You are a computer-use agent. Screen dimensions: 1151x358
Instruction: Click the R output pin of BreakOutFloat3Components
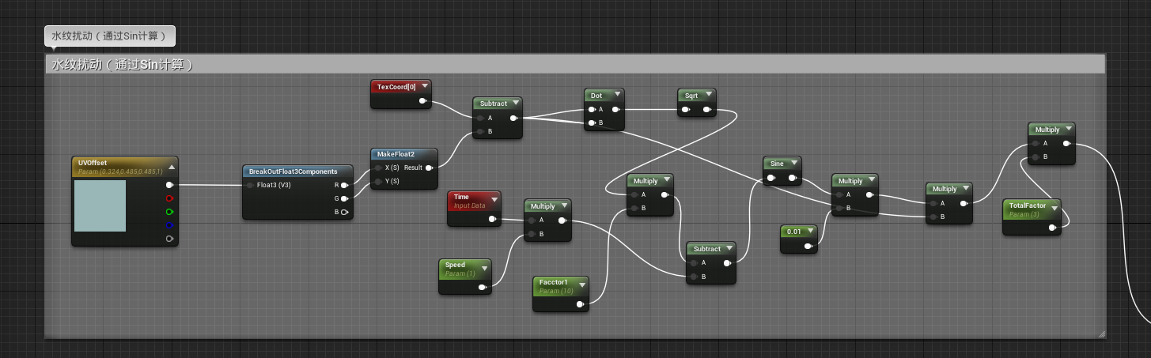(344, 185)
